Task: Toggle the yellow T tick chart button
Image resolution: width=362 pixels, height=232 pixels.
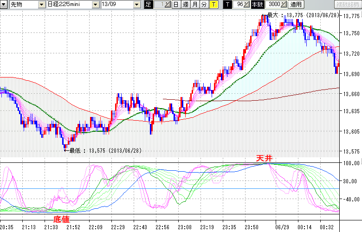Action: coord(213,5)
